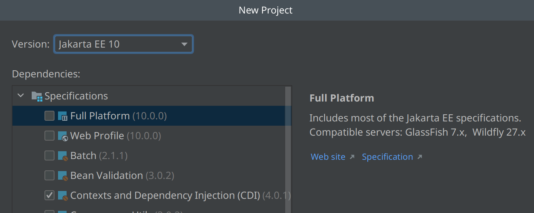Click the CDI specification icon
534x213 pixels.
pos(63,196)
